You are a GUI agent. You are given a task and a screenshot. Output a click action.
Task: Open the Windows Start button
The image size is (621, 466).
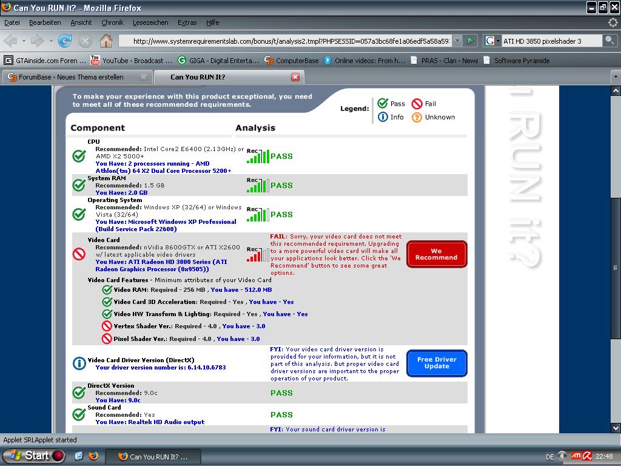33,456
